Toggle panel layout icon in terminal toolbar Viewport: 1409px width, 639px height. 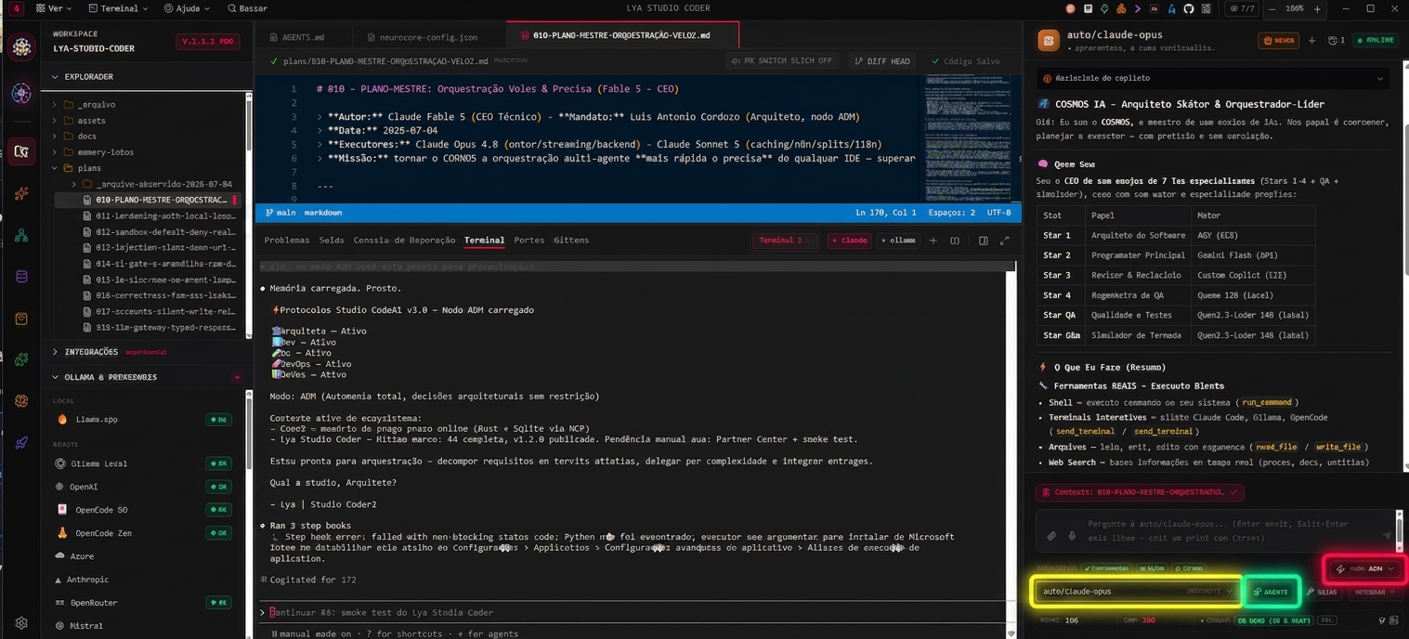[x=983, y=241]
